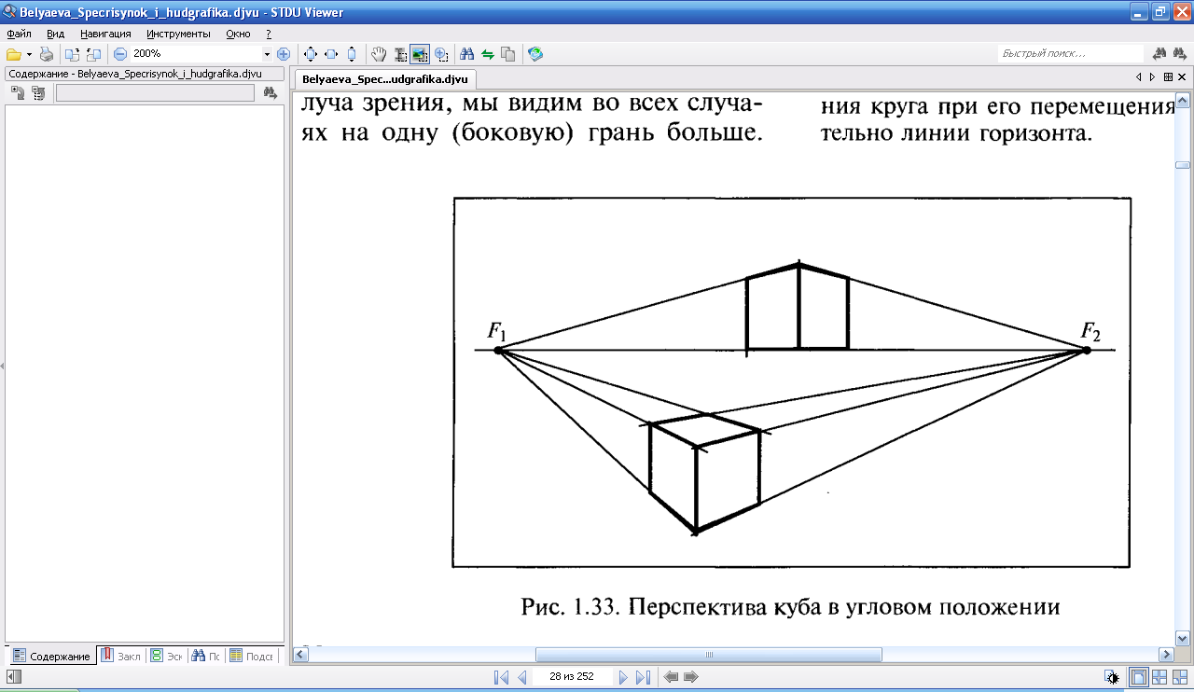Click the page number field 28 из 252
1194x692 pixels.
click(x=572, y=677)
